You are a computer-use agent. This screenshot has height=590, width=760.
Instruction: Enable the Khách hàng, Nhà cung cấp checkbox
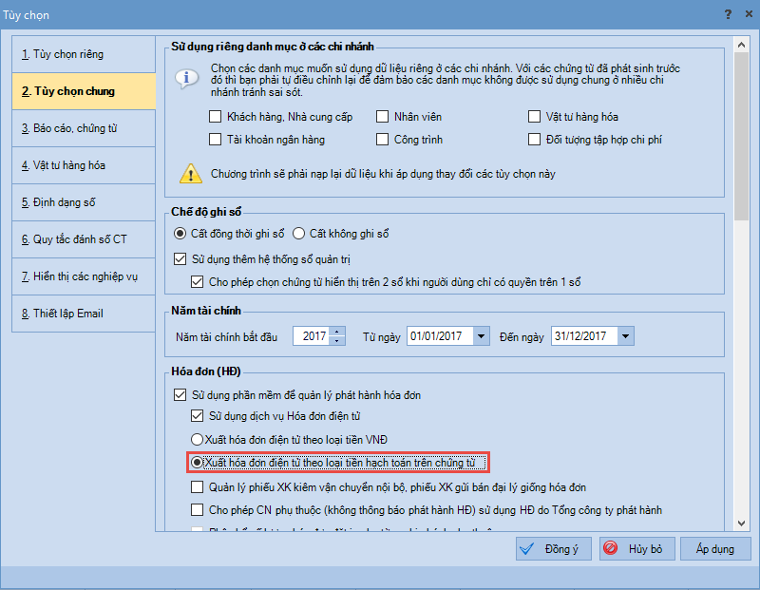pyautogui.click(x=215, y=117)
